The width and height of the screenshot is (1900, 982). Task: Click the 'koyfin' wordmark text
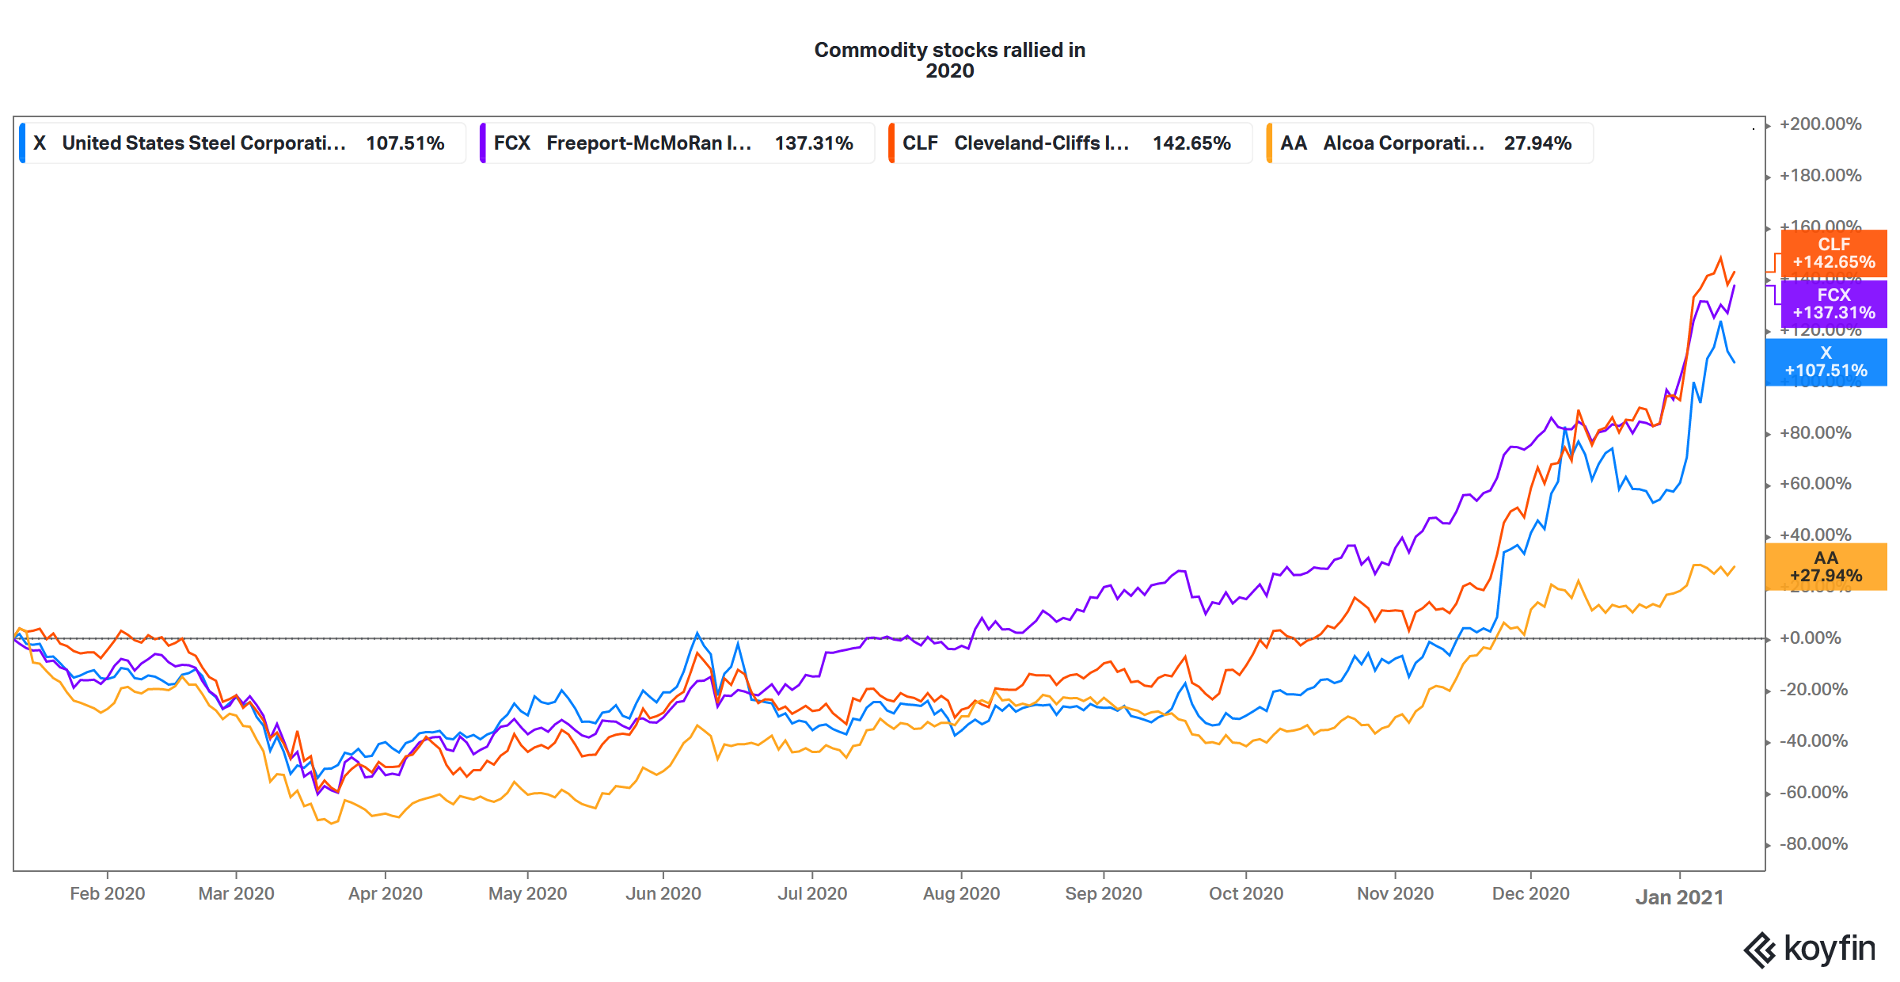(x=1830, y=949)
